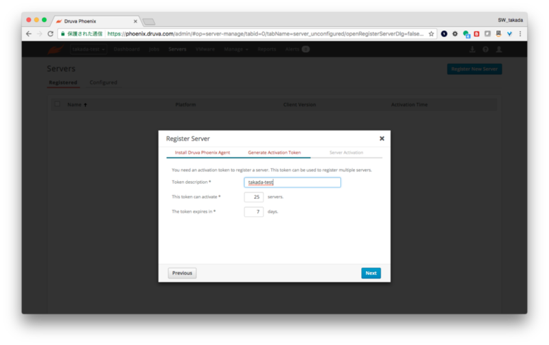The image size is (549, 345).
Task: Click the browser back arrow
Action: (29, 34)
